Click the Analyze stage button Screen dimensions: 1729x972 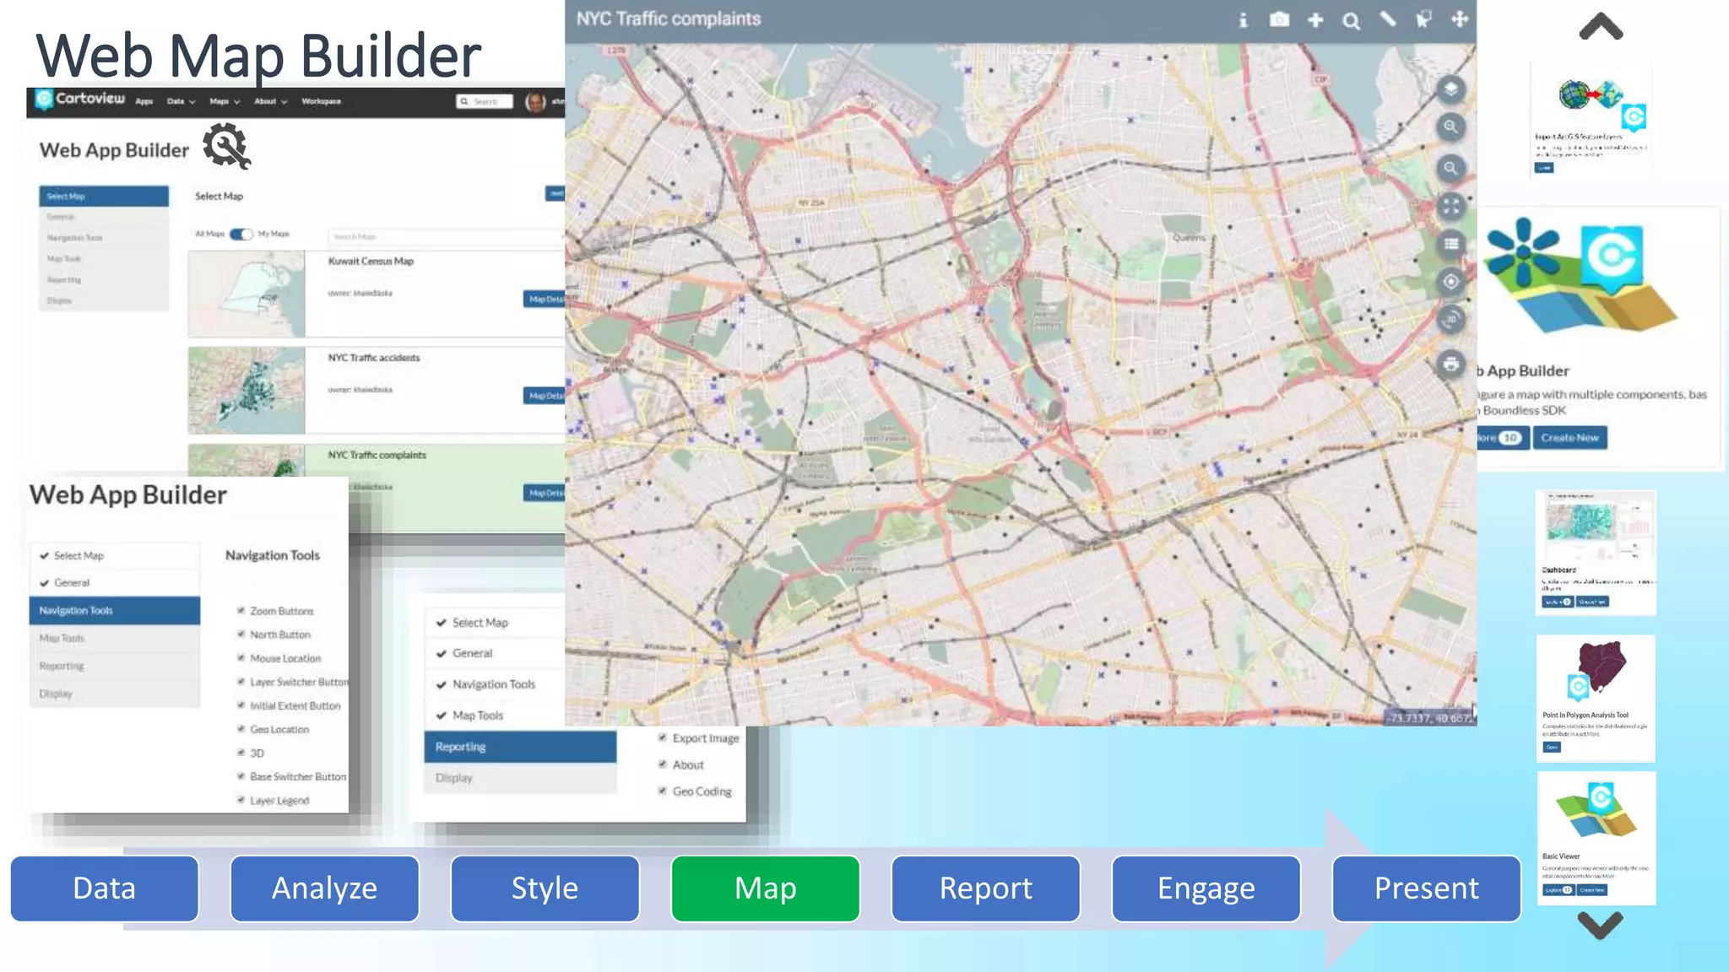324,888
